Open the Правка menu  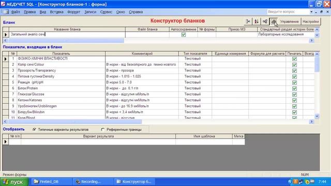click(x=30, y=12)
